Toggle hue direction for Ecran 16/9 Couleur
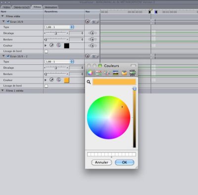198x195 pixels. 59,45
